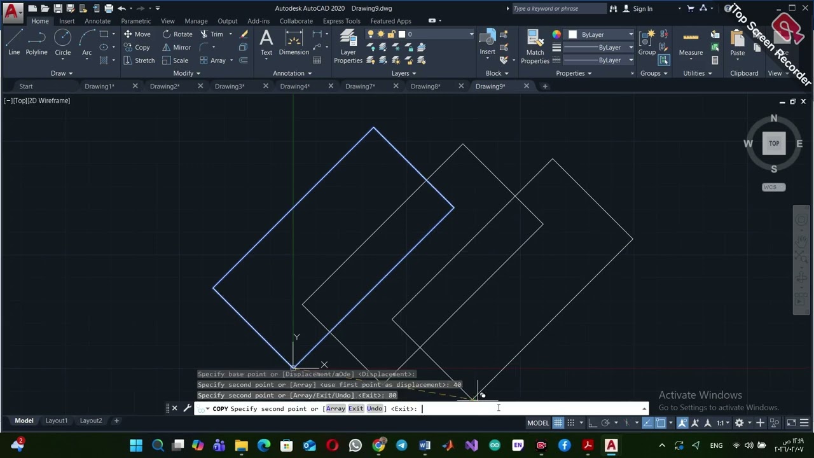The image size is (814, 458).
Task: Toggle object snap tracking
Action: 647,423
